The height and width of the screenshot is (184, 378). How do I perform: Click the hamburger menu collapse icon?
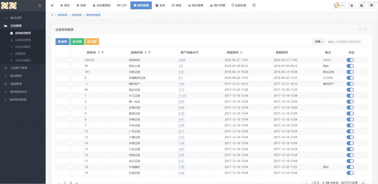click(x=52, y=6)
